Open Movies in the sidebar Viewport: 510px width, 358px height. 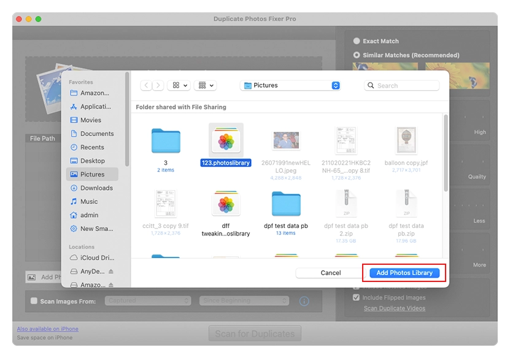(x=92, y=120)
